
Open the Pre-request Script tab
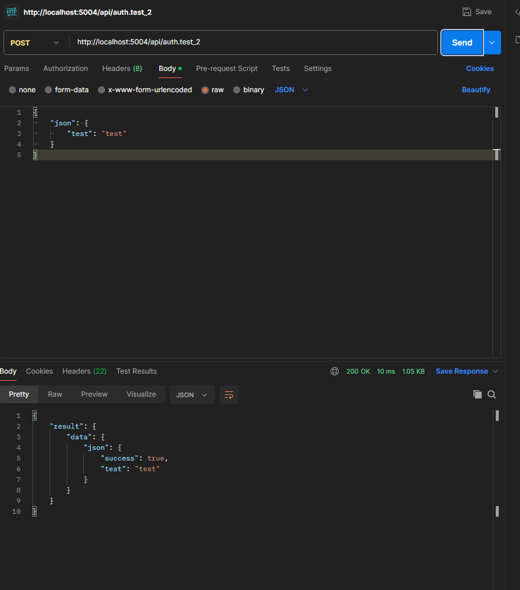227,69
